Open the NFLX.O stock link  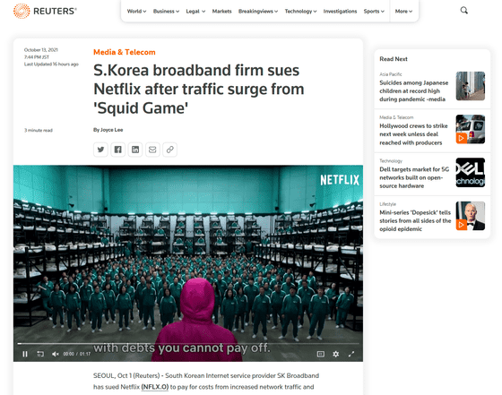click(x=155, y=387)
